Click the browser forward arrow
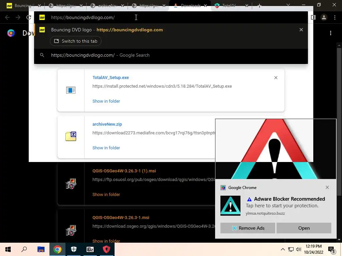The width and height of the screenshot is (342, 256). [18, 17]
